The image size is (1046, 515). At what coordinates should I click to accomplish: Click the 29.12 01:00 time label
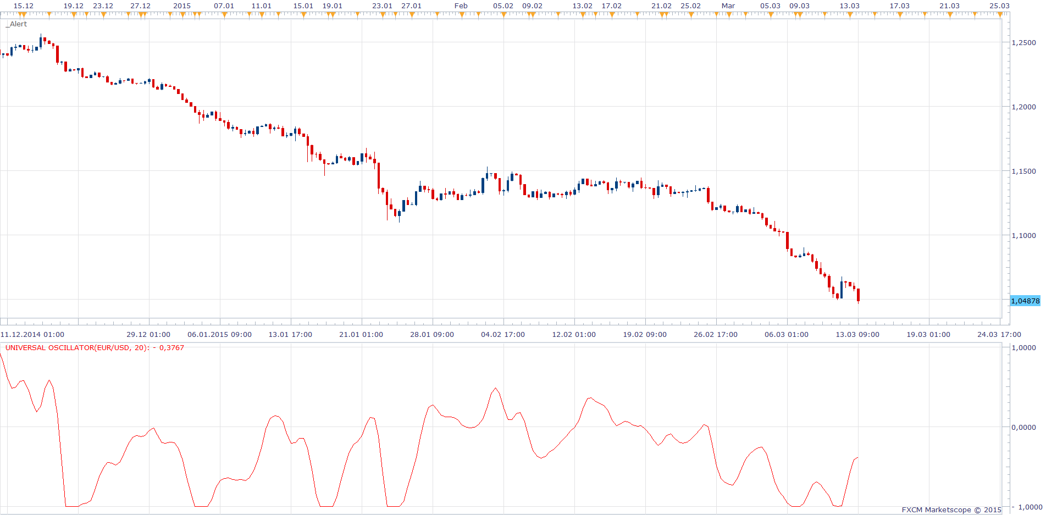(x=148, y=334)
